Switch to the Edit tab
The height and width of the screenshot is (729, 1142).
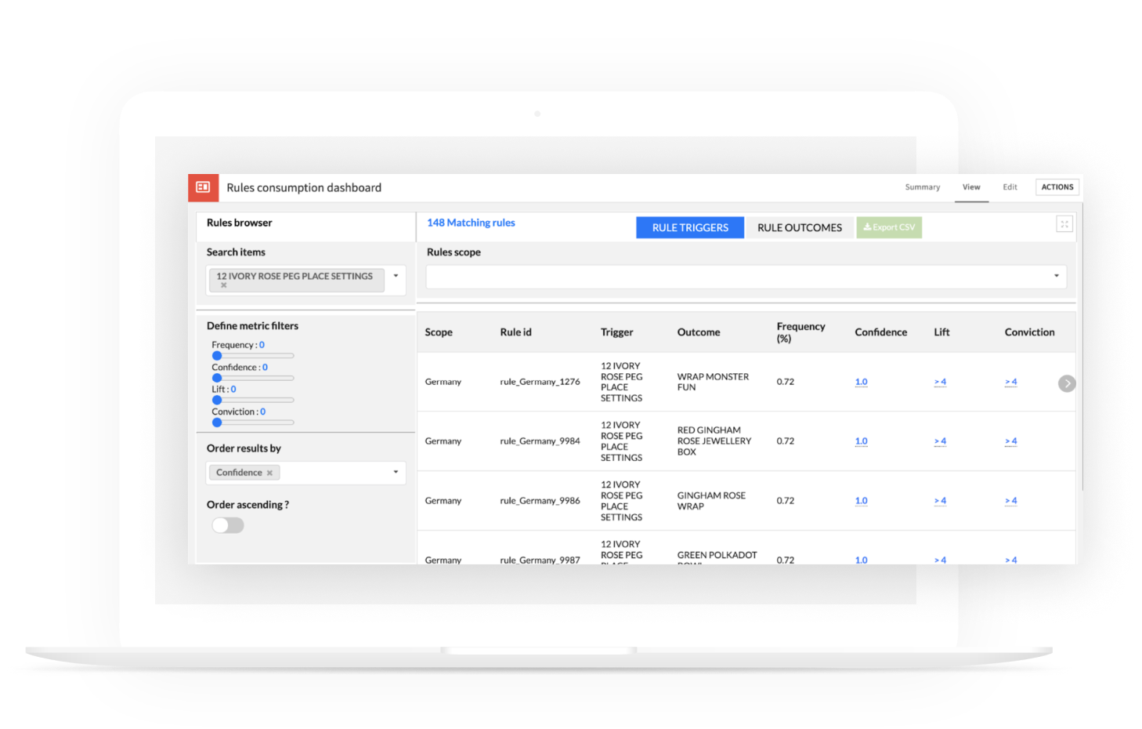tap(1010, 187)
